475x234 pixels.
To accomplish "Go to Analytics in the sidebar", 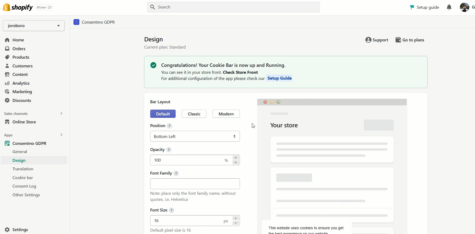I will click(21, 83).
